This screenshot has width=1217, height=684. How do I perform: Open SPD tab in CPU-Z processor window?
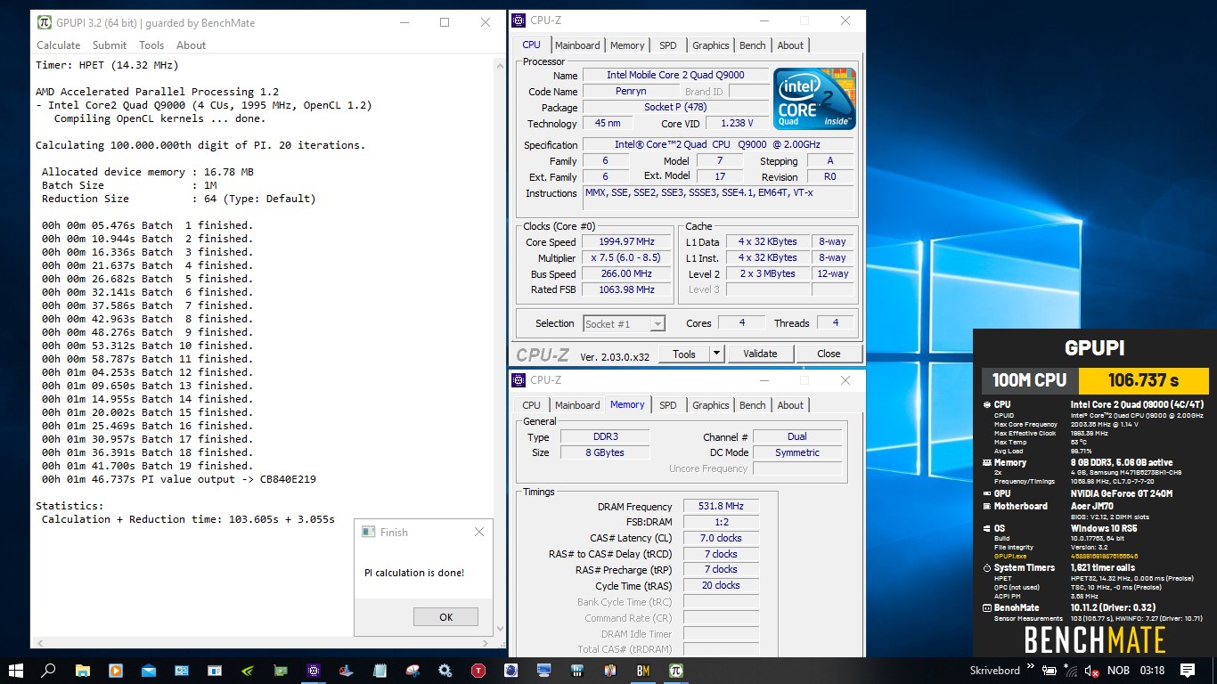pyautogui.click(x=668, y=45)
